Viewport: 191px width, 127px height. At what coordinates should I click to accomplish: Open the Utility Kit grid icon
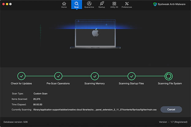click(x=114, y=4)
